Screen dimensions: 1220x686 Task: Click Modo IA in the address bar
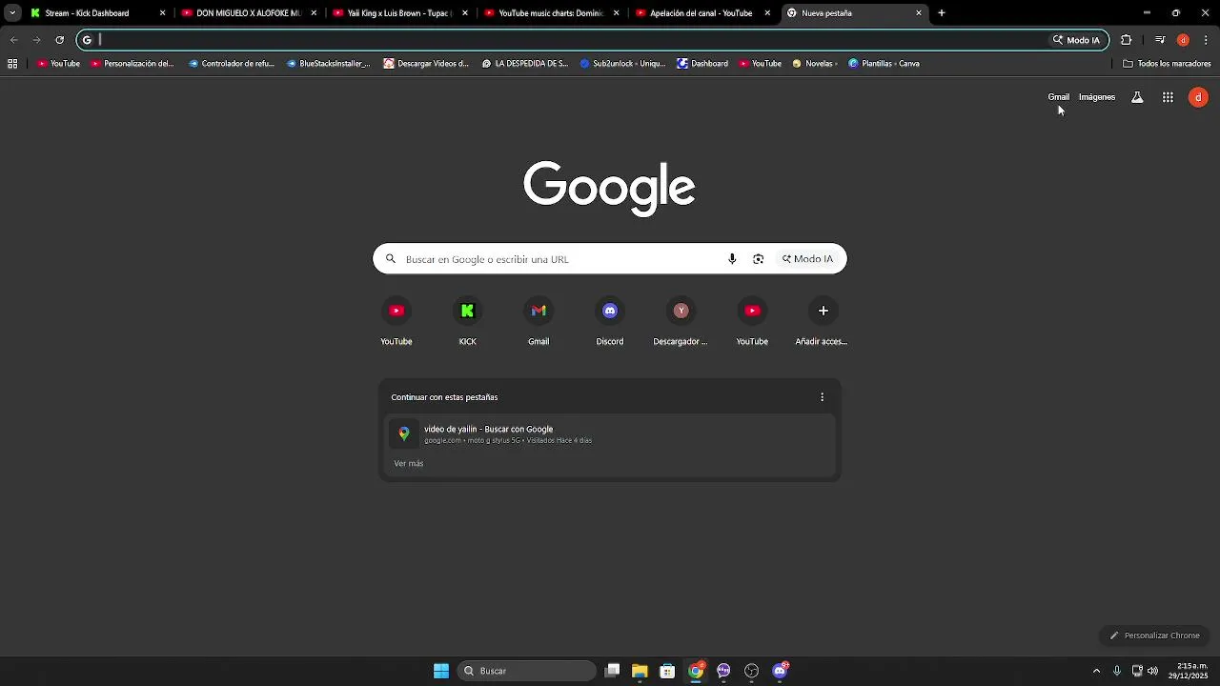(1076, 40)
